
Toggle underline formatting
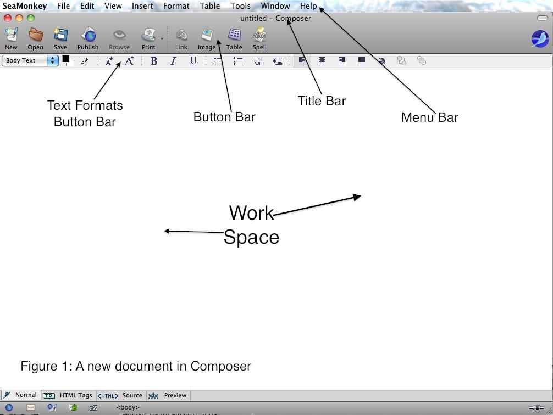point(193,61)
